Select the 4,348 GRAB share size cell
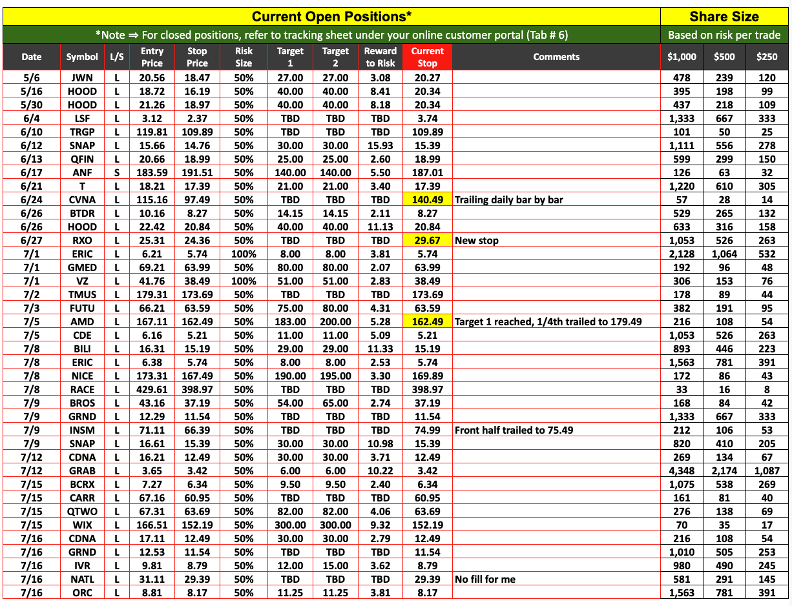 tap(682, 471)
